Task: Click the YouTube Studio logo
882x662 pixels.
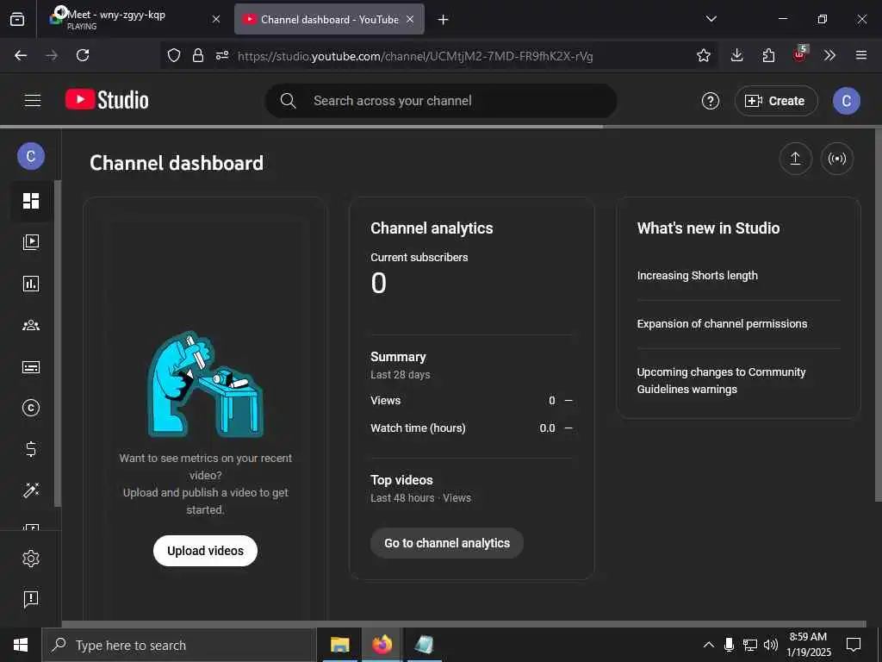Action: pos(107,100)
